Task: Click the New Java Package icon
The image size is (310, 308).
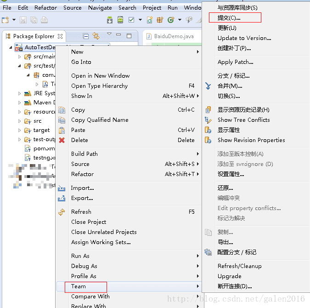Action: [x=160, y=20]
